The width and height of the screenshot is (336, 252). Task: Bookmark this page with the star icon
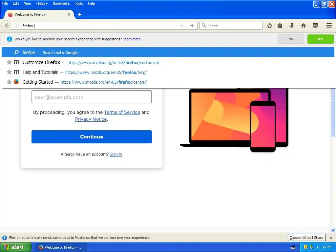270,26
